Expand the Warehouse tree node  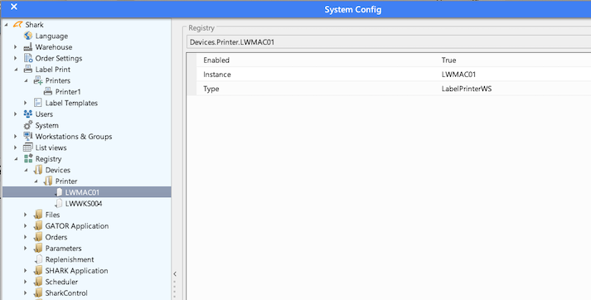[x=16, y=47]
